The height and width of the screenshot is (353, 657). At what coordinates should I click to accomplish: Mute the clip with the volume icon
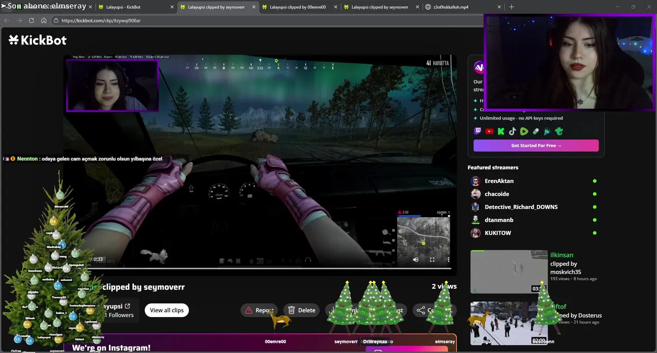[416, 260]
